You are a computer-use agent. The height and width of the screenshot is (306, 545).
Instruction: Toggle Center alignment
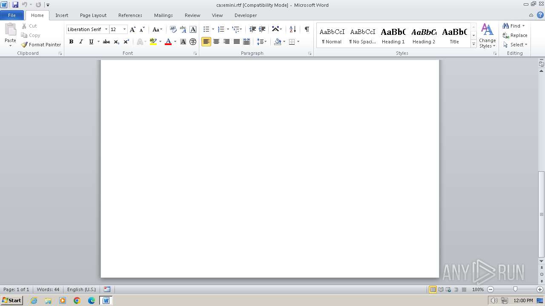(216, 42)
